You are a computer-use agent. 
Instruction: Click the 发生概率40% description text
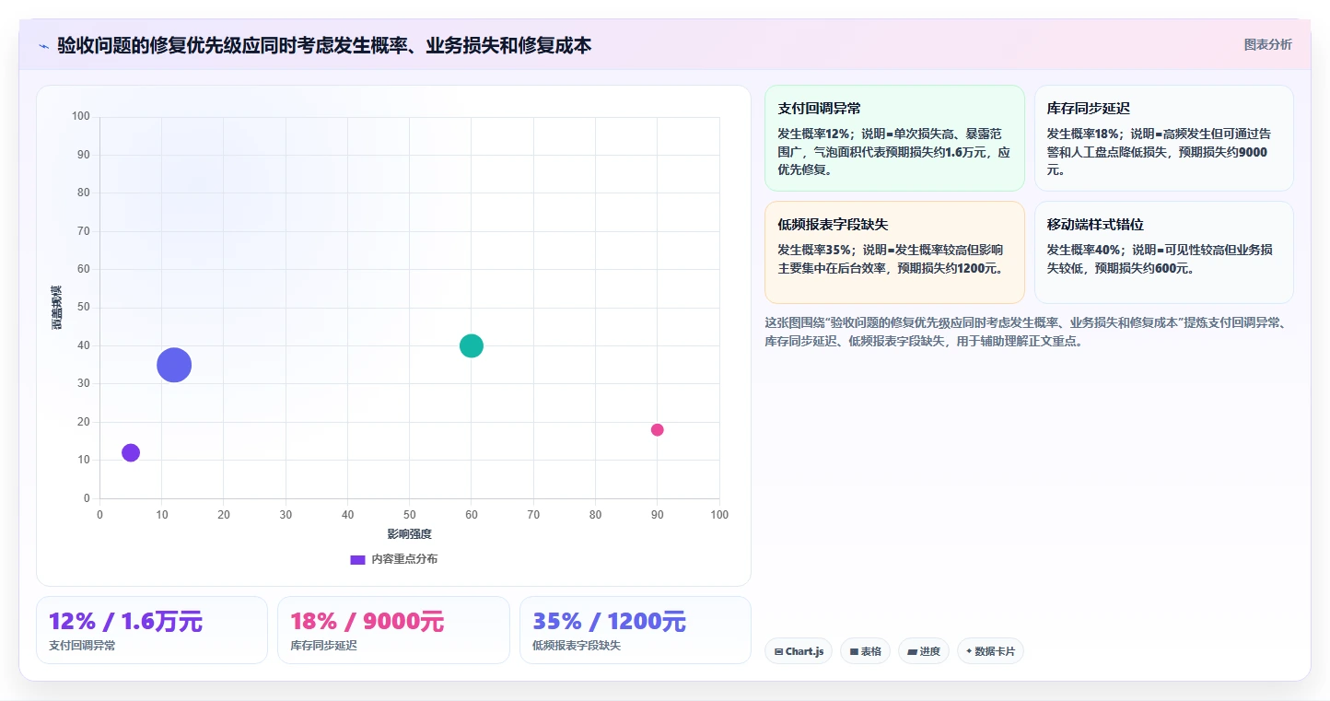1161,259
